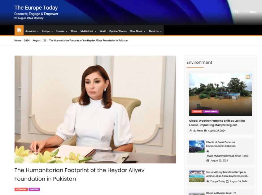Click the Vietnam tag on flood image
This screenshot has height=195, width=262.
click(197, 111)
